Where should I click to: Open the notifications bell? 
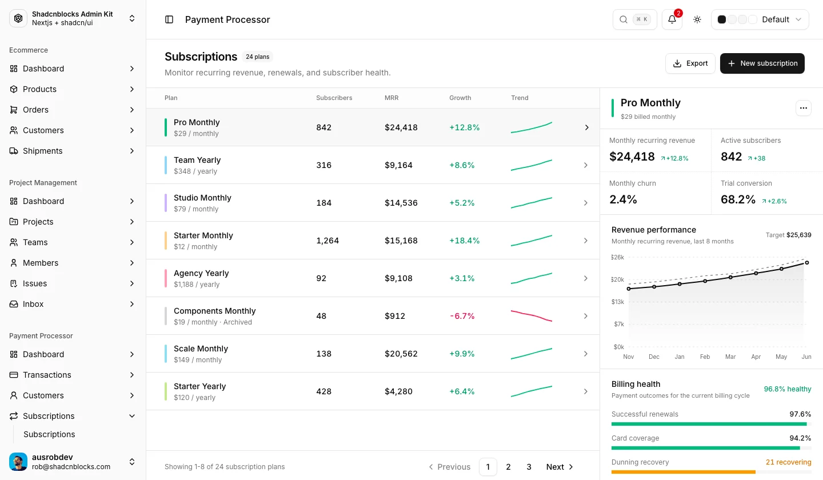pyautogui.click(x=672, y=19)
